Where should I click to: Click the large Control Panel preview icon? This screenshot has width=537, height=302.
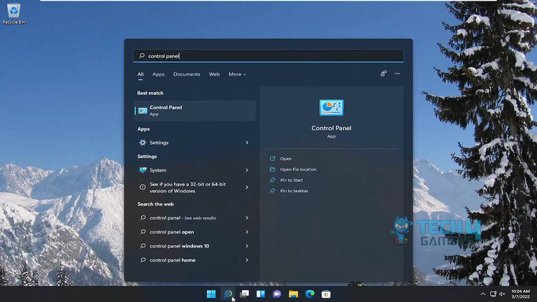(x=331, y=108)
